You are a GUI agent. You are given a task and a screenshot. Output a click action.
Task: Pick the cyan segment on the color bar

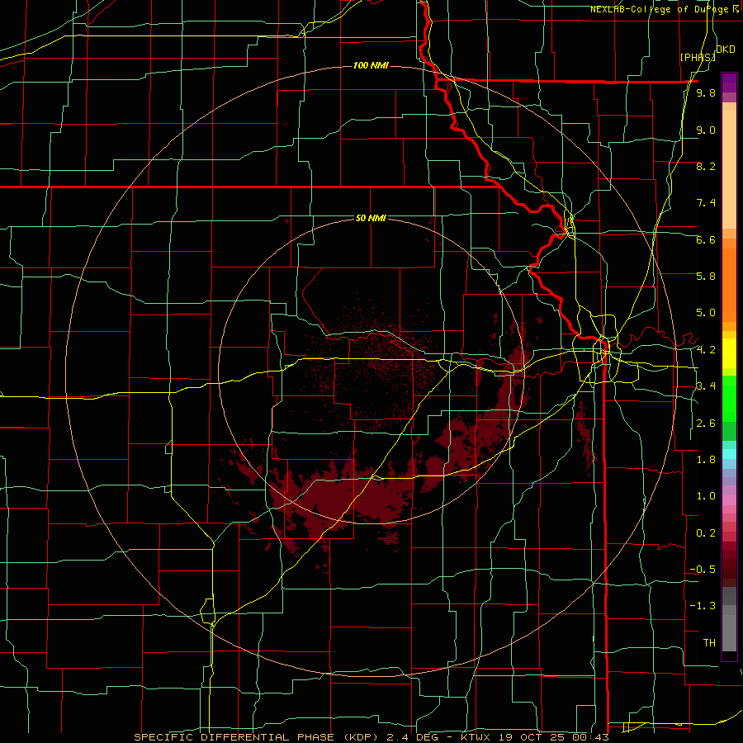(729, 454)
